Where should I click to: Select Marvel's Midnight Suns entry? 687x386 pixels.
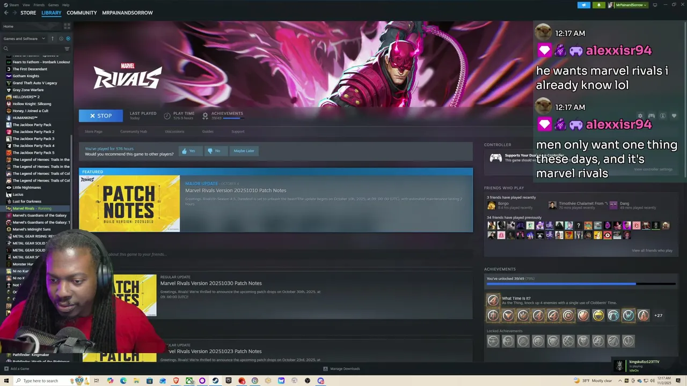coord(32,229)
